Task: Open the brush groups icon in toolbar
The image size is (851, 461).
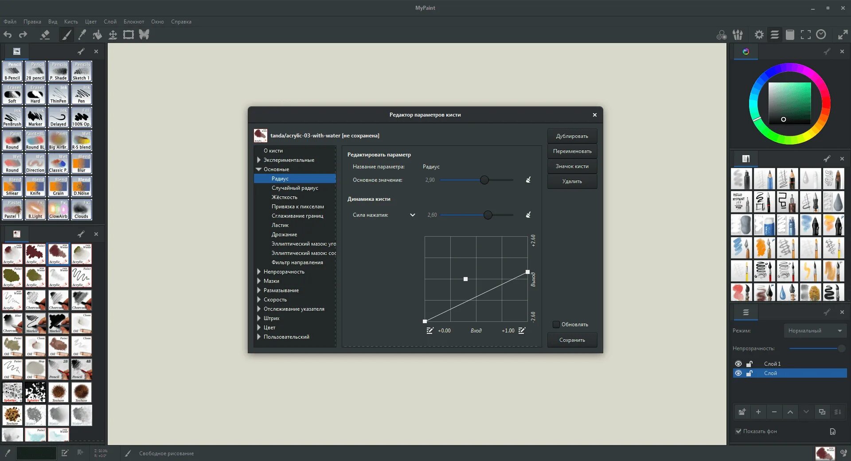Action: point(738,35)
